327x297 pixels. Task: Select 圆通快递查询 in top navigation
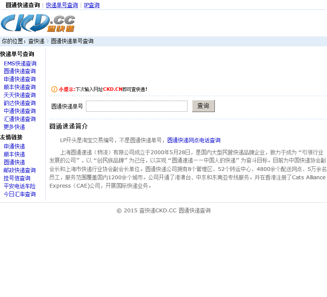[x=22, y=5]
